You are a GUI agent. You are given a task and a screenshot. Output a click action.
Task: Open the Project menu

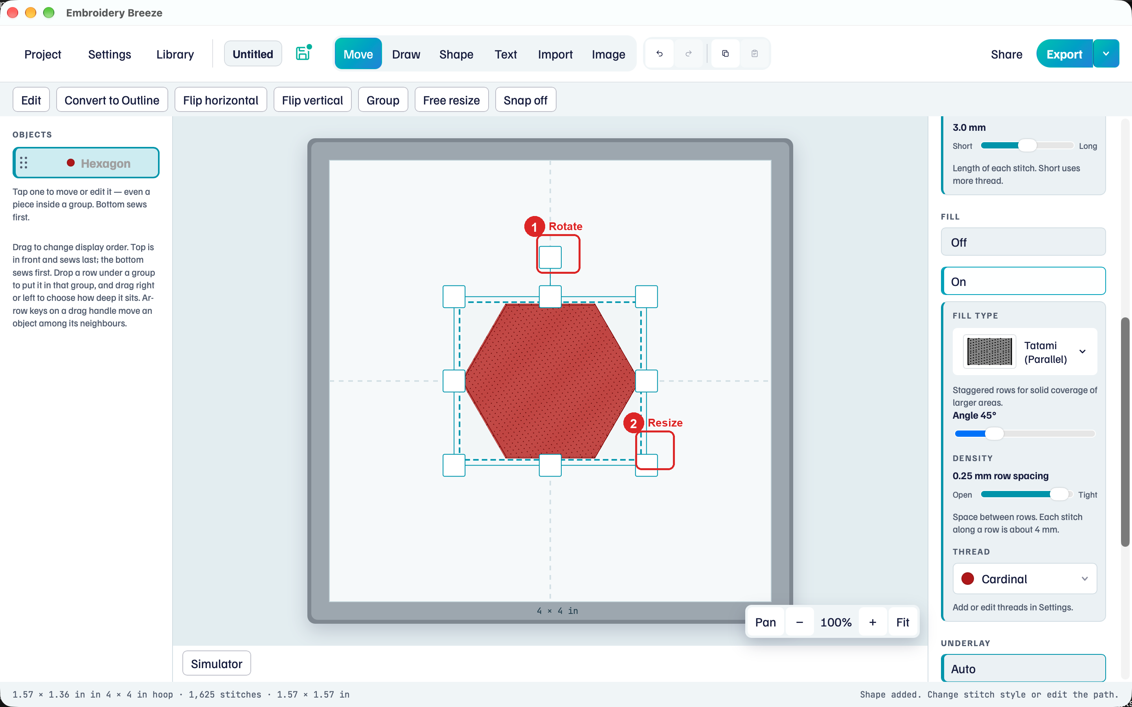(x=42, y=54)
